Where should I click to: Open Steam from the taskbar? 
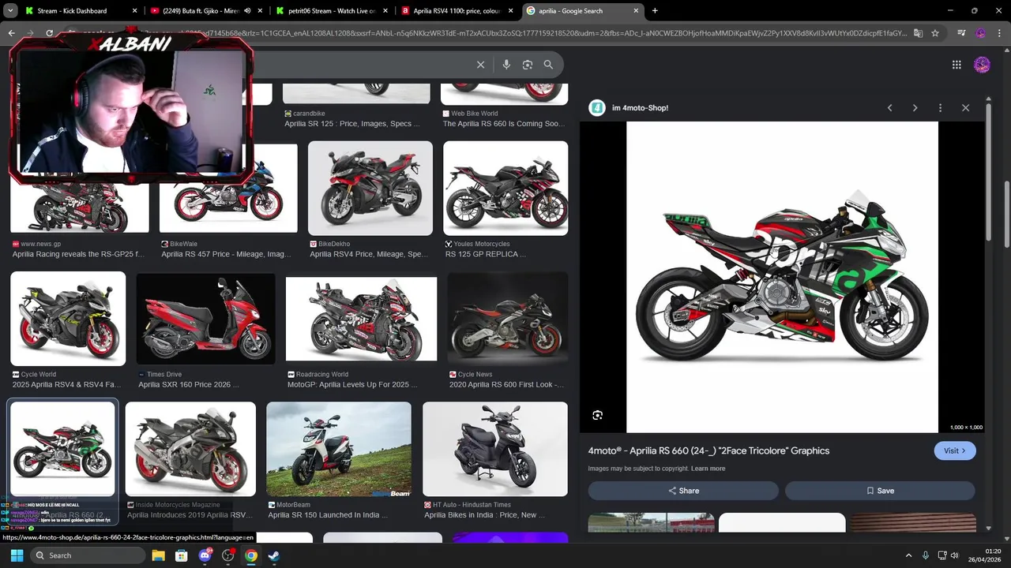[274, 555]
